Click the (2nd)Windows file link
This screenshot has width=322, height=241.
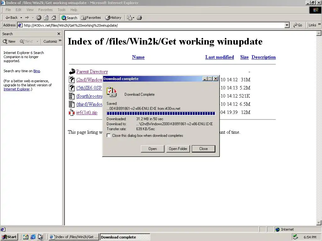[89, 80]
